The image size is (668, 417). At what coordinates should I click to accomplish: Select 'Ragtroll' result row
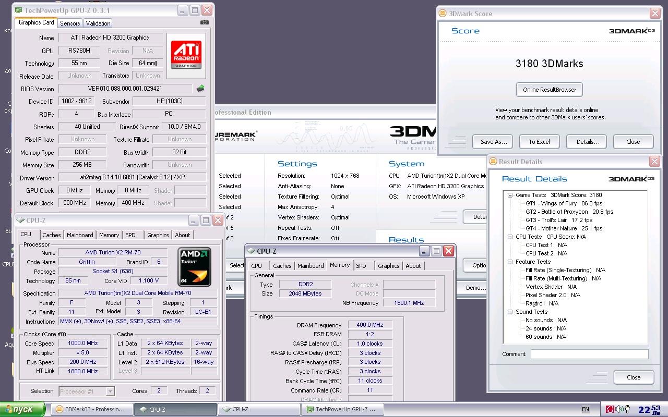click(542, 303)
